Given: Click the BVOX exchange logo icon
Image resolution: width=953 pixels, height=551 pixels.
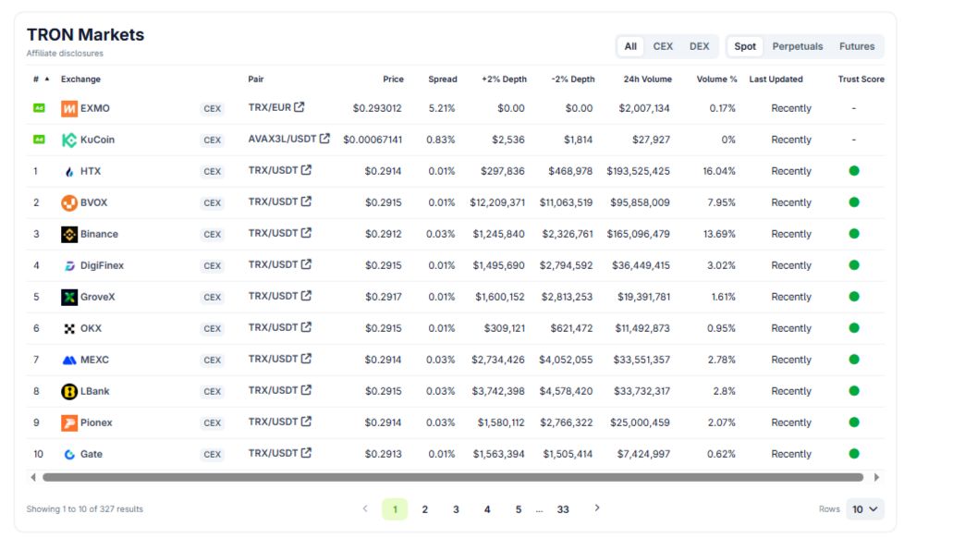Looking at the screenshot, I should [69, 202].
